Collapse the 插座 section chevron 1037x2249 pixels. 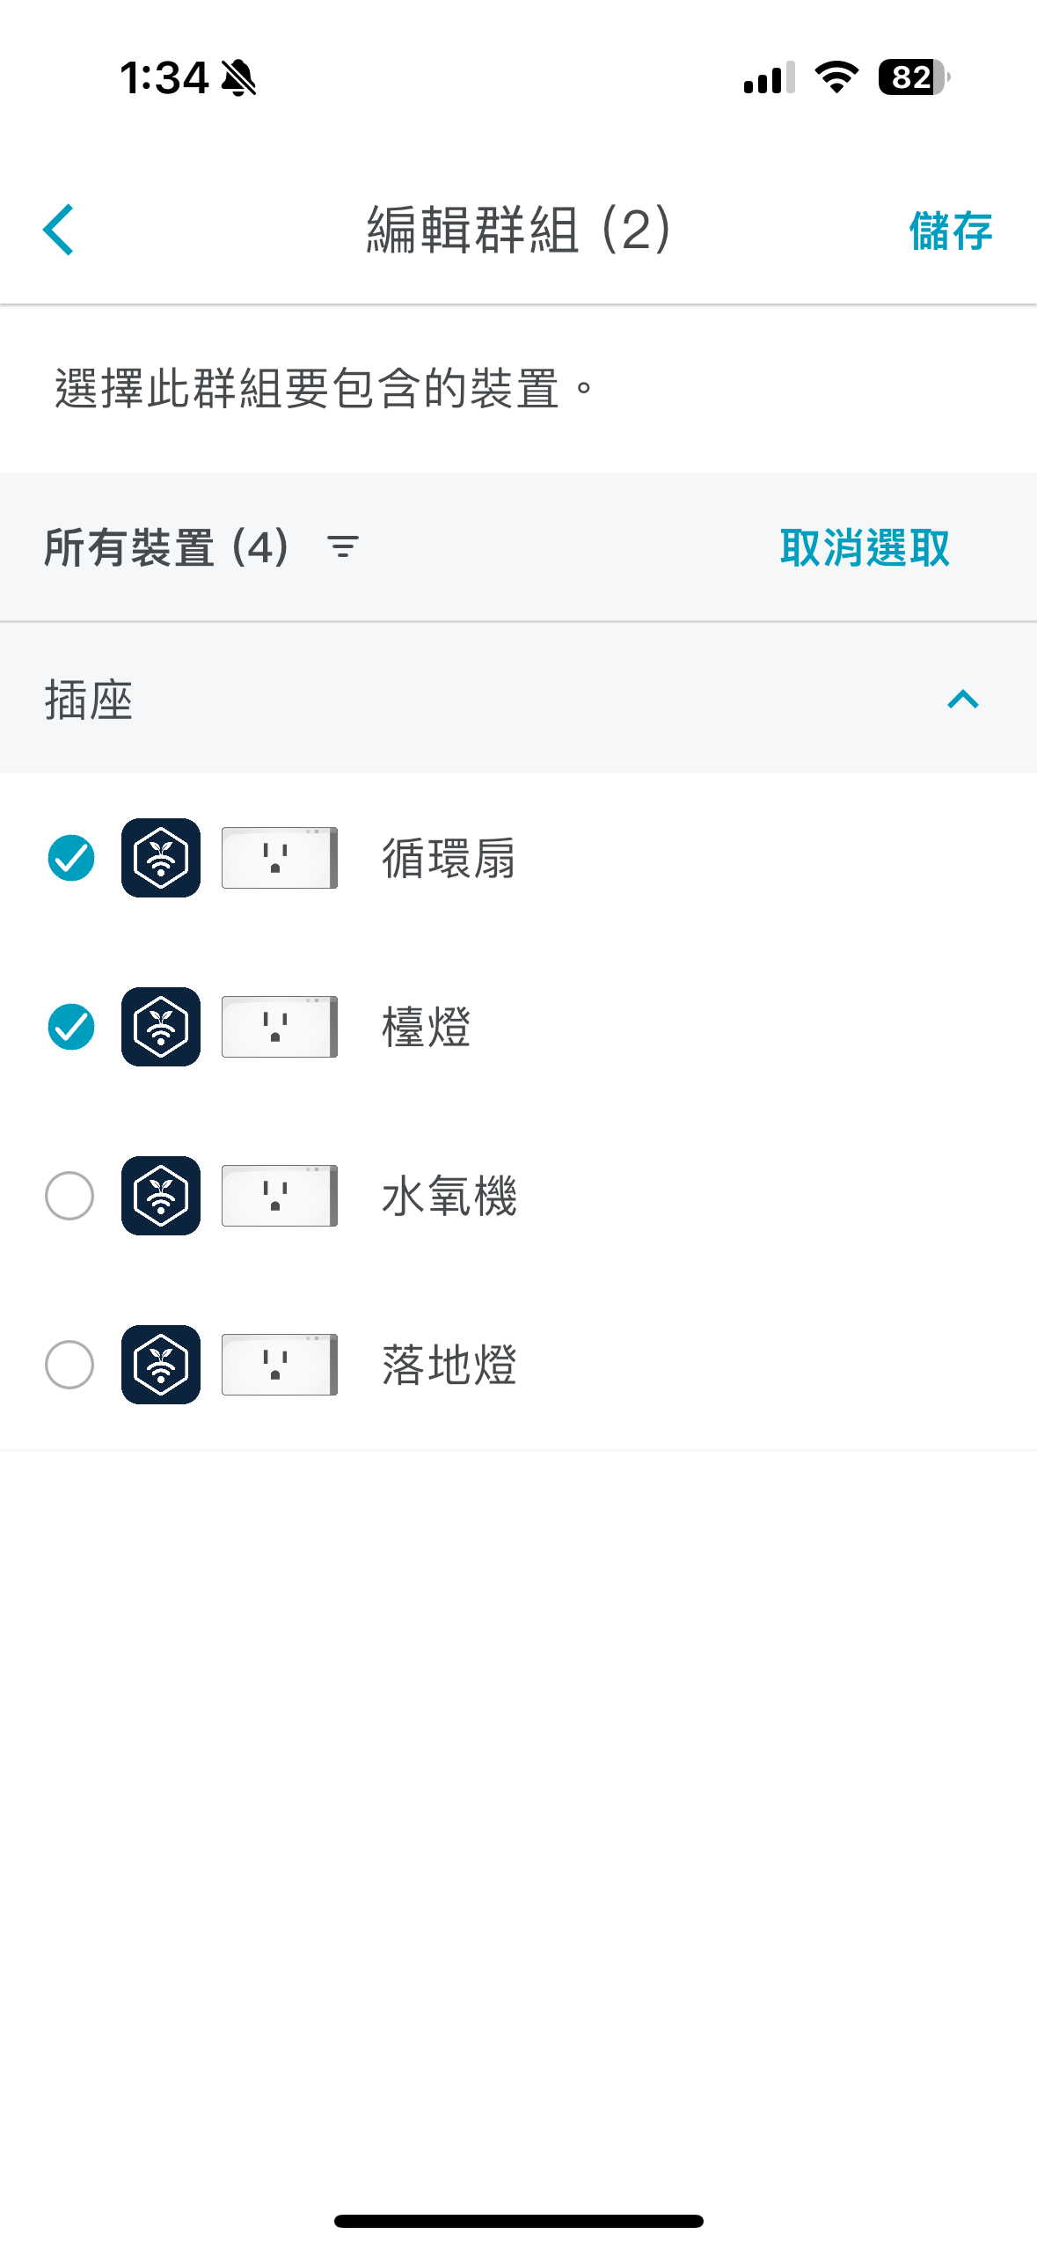(x=963, y=700)
